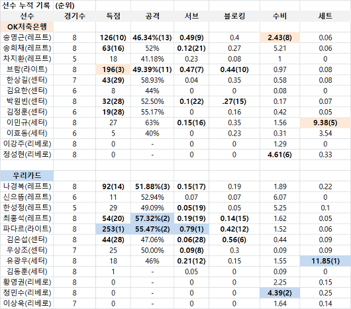Click the set value 3.54
Image resolution: width=351 pixels, height=309 pixels.
coord(325,134)
